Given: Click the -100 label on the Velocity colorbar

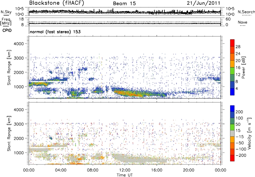Looking at the screenshot, I should point(241,149).
